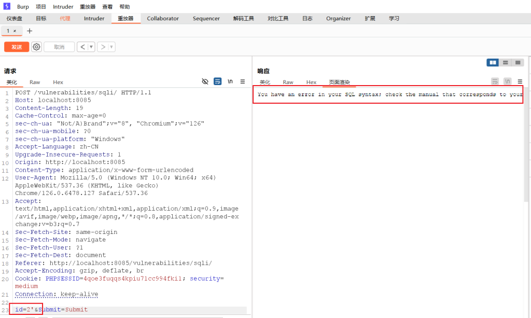Viewport: 531px width, 318px height.
Task: Switch to top-bottom stacked layout icon
Action: 505,62
